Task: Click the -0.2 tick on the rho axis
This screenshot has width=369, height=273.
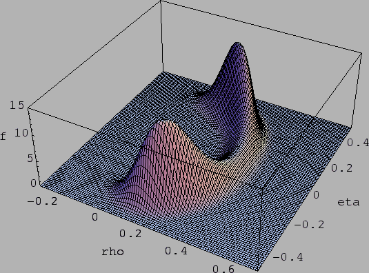Action: pyautogui.click(x=42, y=201)
